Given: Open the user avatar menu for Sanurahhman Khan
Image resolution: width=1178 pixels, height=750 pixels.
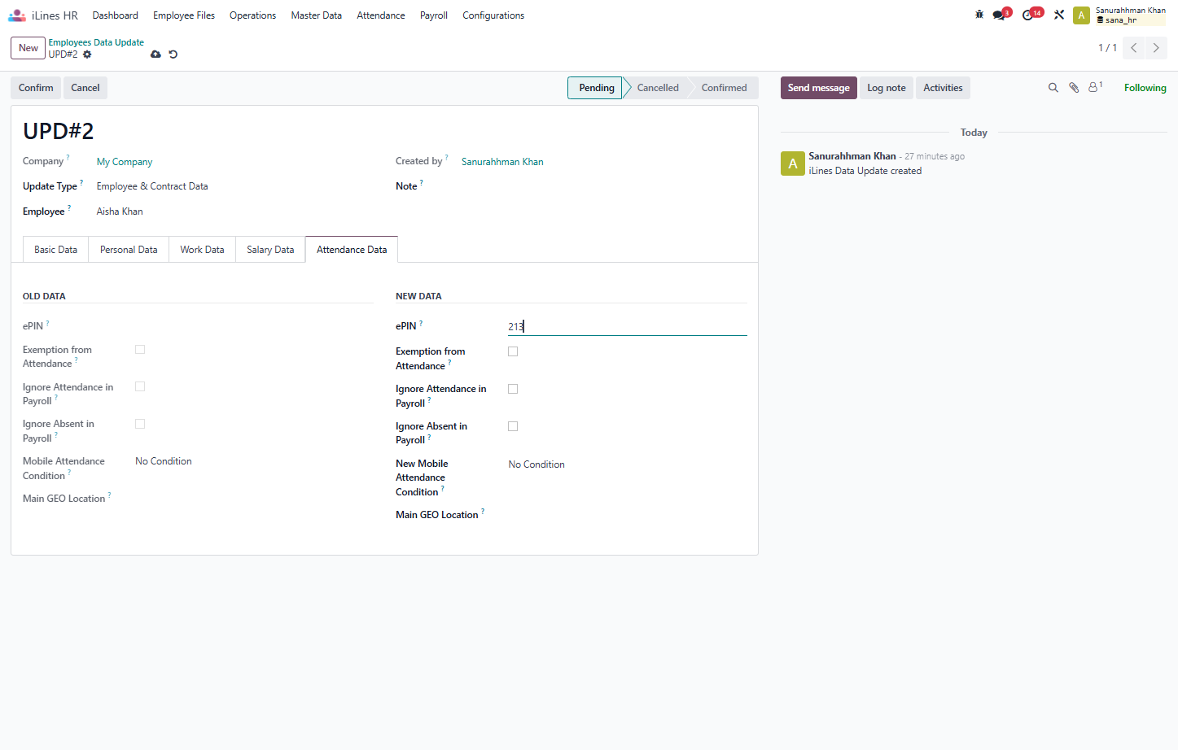Looking at the screenshot, I should click(x=1081, y=15).
